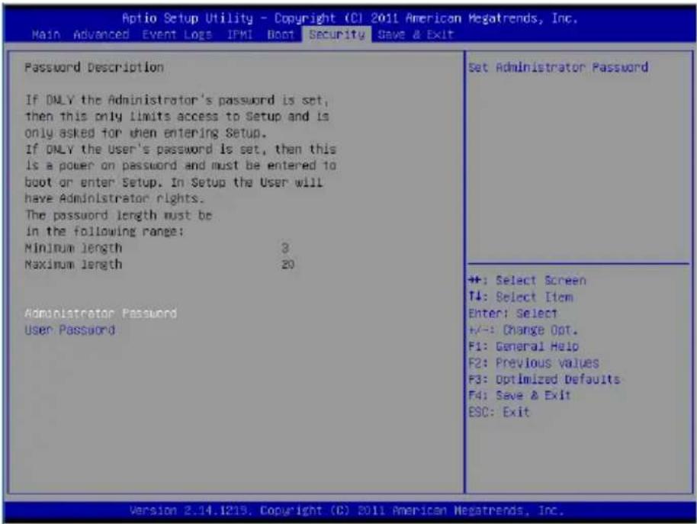Click the Password Description heading

pos(95,68)
